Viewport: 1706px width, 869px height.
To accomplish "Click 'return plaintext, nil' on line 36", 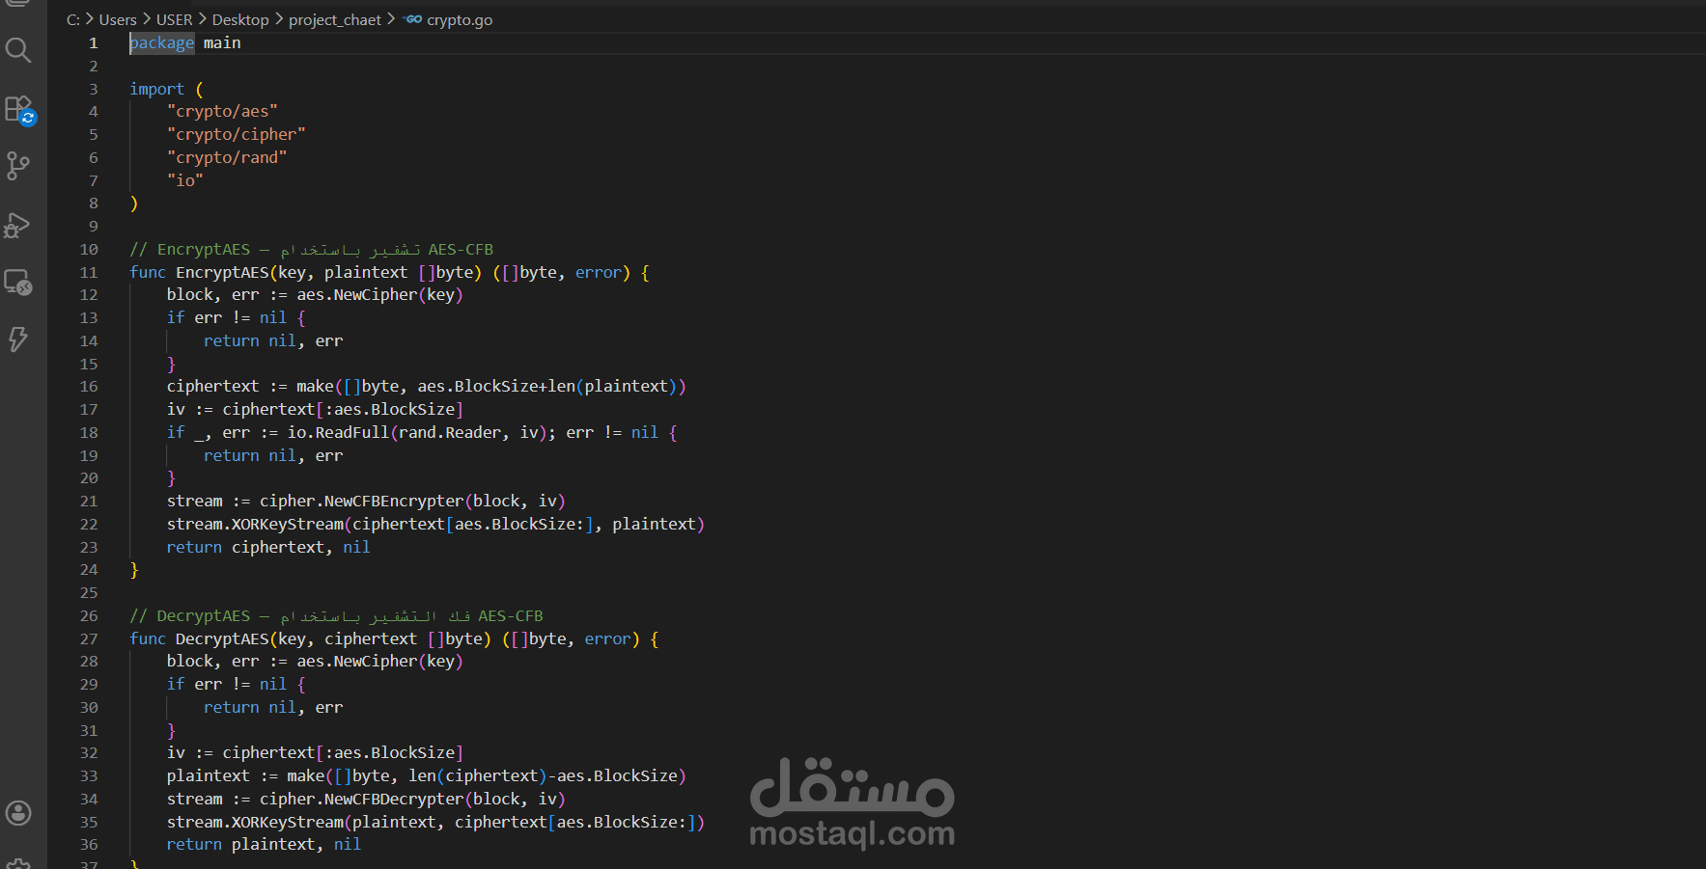I will (x=264, y=844).
